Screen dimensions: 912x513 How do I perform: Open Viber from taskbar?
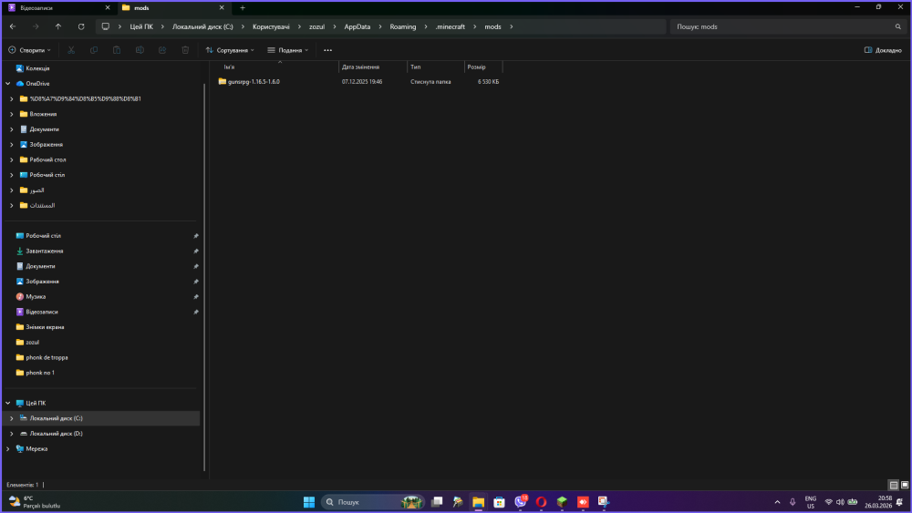(x=520, y=502)
